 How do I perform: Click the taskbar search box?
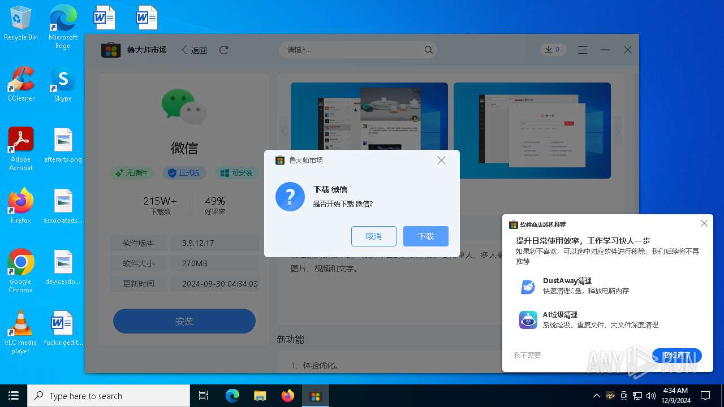pyautogui.click(x=109, y=396)
